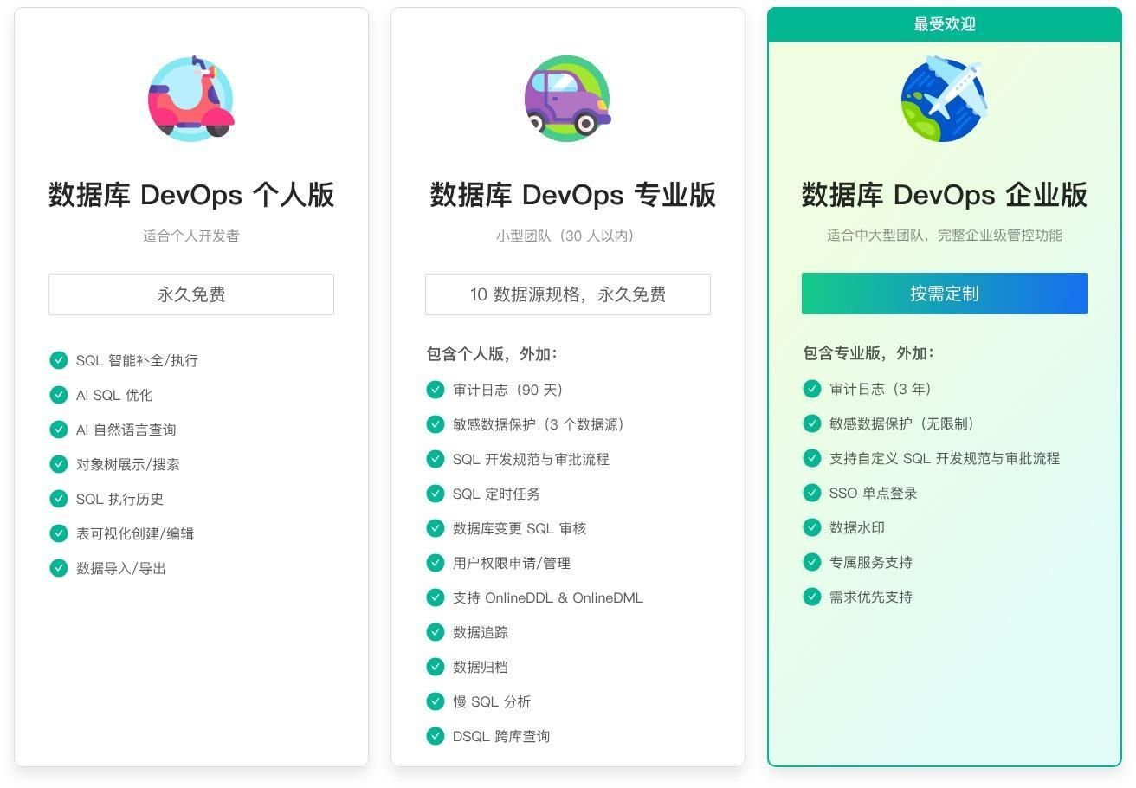Select the 数据库 DevOps 专业版 title
Screen dimensions: 1136x788
point(567,195)
